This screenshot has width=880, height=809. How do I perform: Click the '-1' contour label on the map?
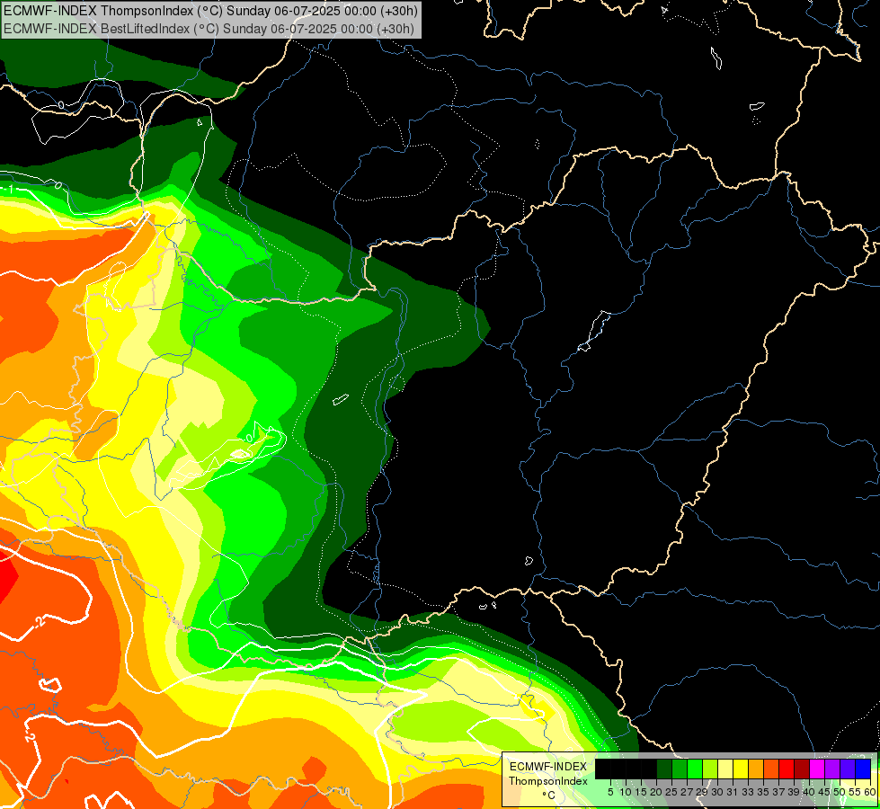pos(6,190)
